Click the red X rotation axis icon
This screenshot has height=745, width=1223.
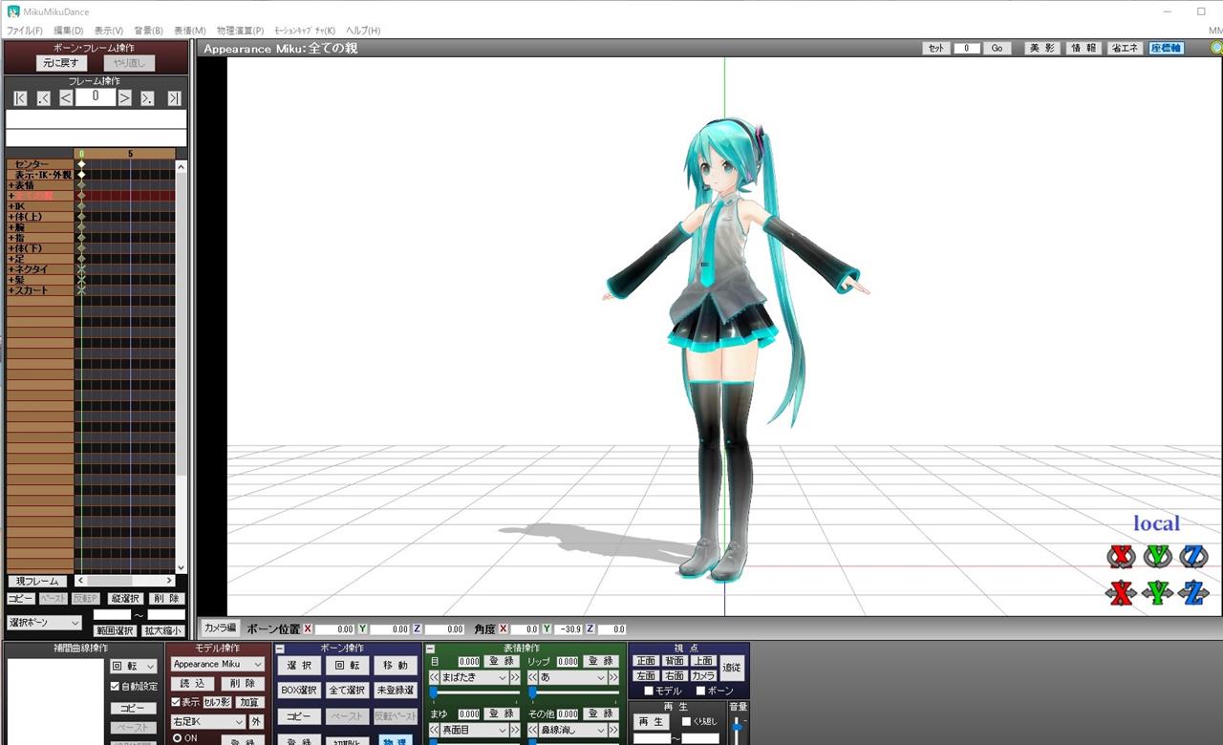[1122, 556]
